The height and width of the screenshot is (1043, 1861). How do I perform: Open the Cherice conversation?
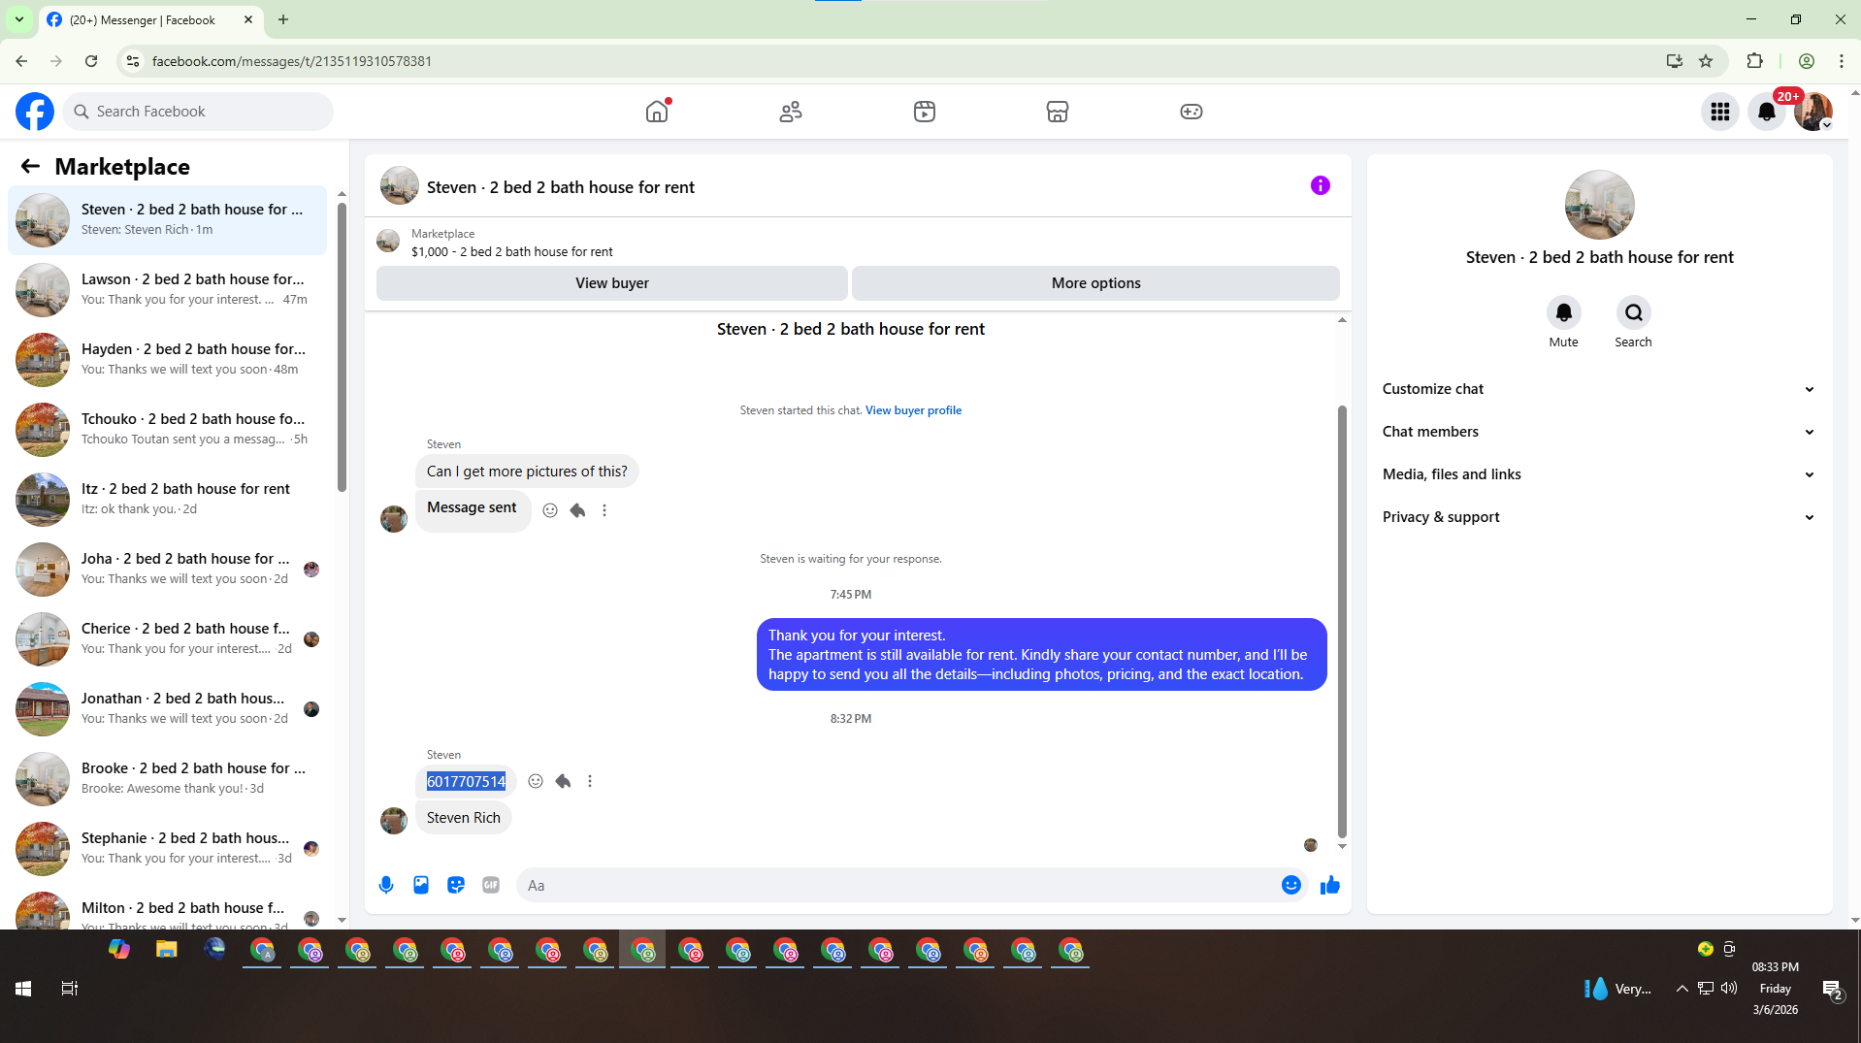point(168,638)
